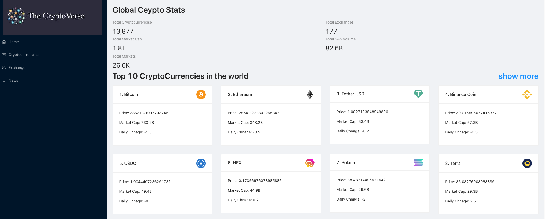
Task: Click the Solana striped icon
Action: (x=418, y=162)
